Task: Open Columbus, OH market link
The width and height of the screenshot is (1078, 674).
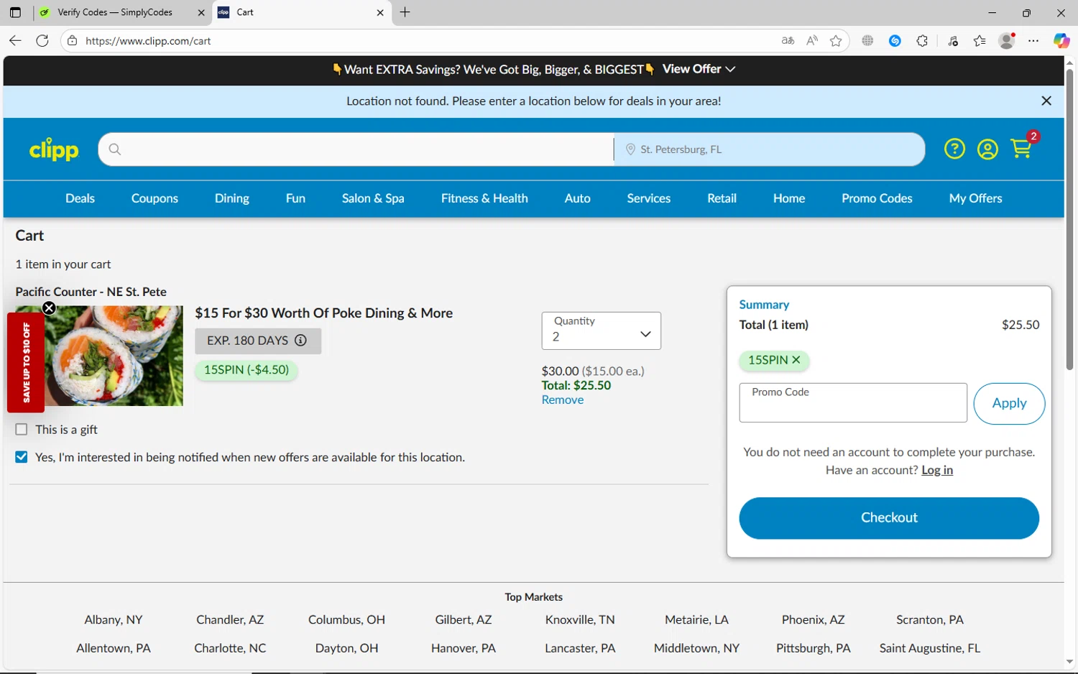Action: [346, 620]
